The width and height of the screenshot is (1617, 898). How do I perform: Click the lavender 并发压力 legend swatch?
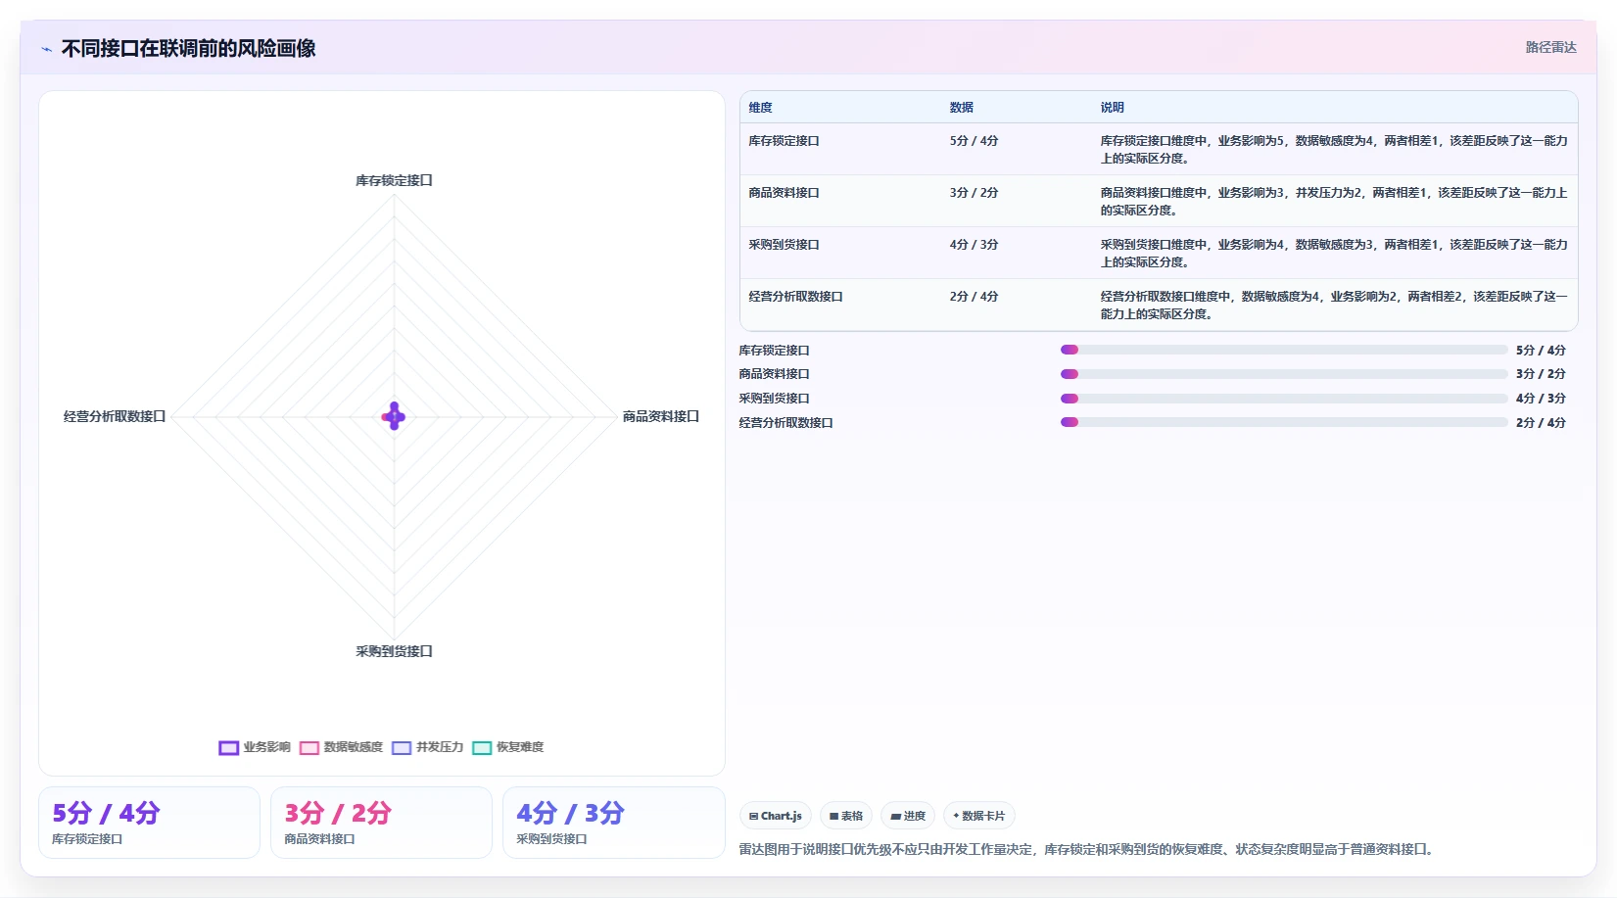[x=401, y=748]
